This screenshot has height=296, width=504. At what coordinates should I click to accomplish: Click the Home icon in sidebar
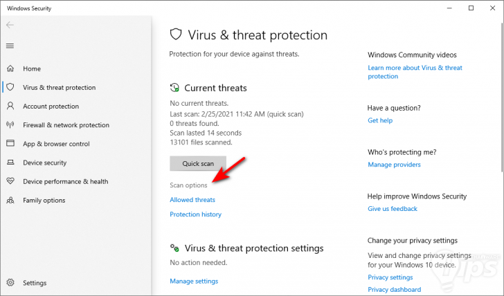(x=10, y=69)
